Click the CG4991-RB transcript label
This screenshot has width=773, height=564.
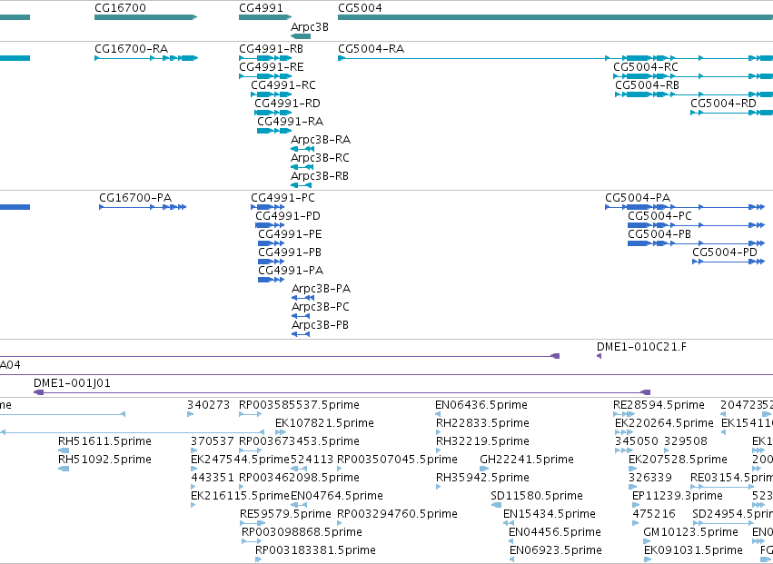coord(272,49)
